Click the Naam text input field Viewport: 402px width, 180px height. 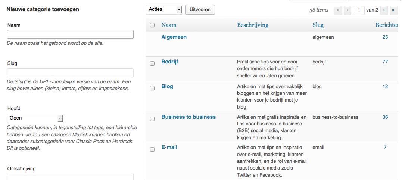tap(71, 34)
